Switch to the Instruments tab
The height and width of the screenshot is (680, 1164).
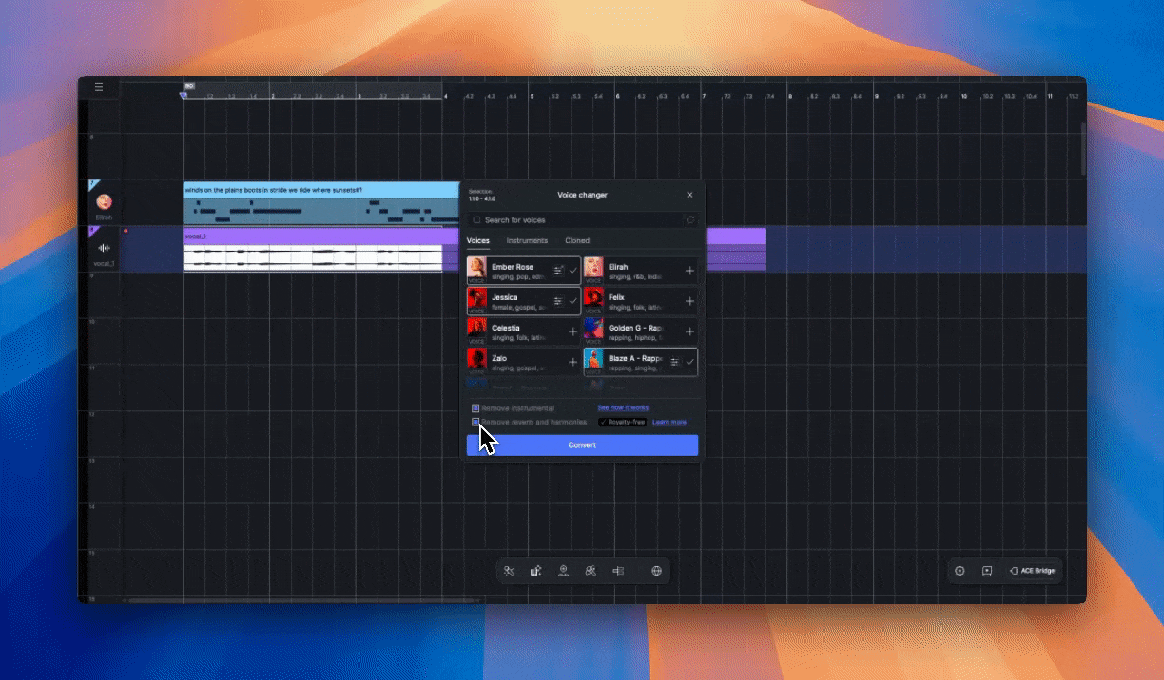pyautogui.click(x=526, y=241)
